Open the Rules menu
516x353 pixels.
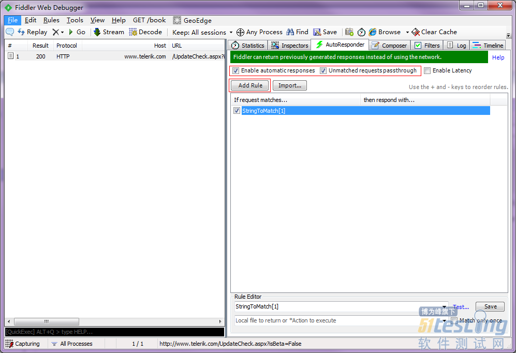click(51, 20)
